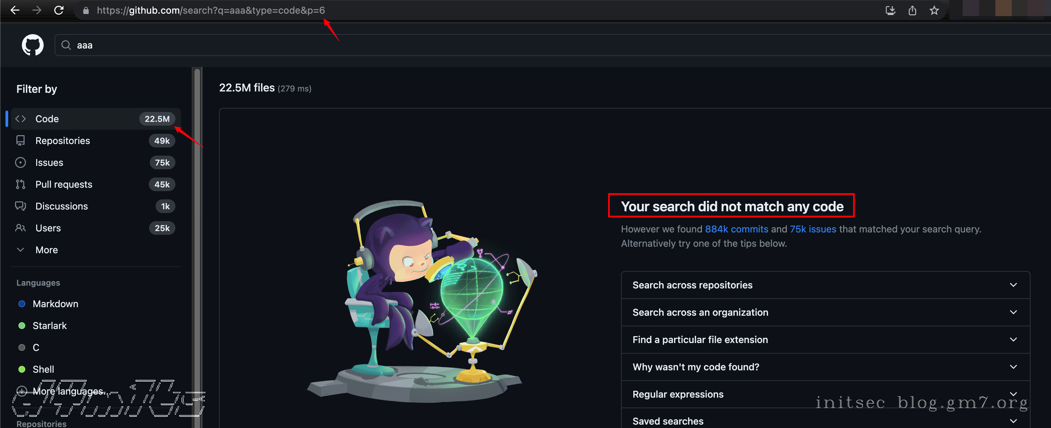1051x428 pixels.
Task: Click the More filter category
Action: tap(46, 249)
